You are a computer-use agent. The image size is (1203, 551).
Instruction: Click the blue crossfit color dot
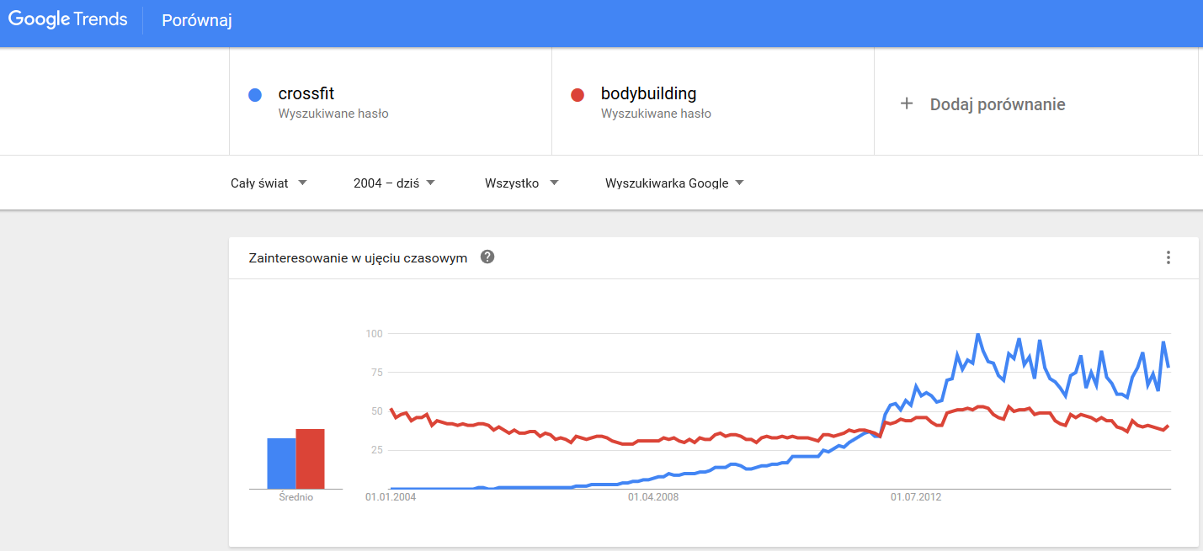pyautogui.click(x=255, y=95)
